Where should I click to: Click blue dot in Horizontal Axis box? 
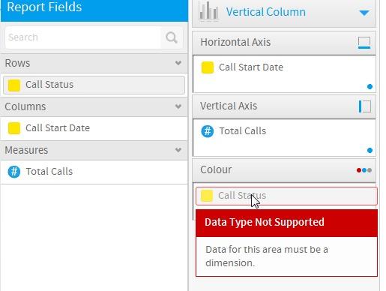click(x=370, y=86)
